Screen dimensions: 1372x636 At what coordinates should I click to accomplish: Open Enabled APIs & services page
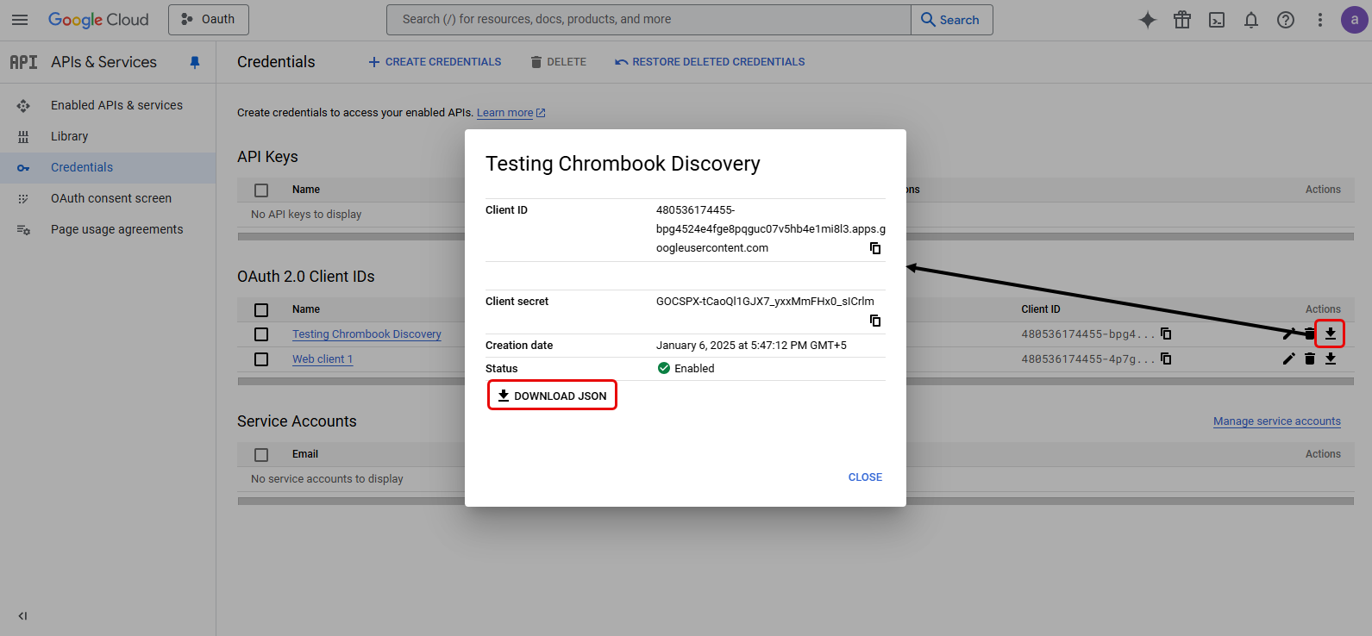[116, 105]
